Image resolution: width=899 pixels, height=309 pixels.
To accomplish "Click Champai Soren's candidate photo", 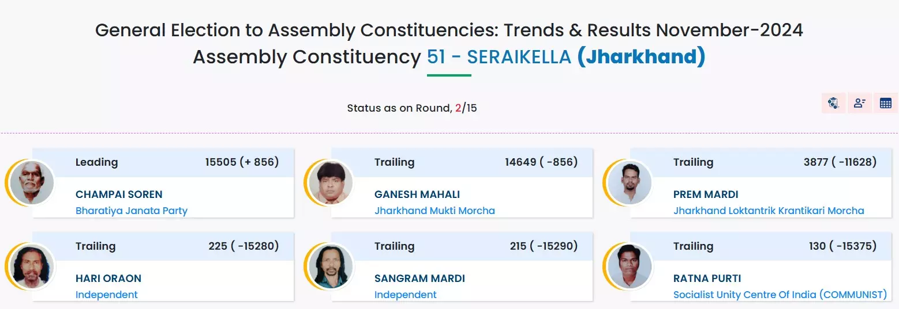I will [x=32, y=183].
